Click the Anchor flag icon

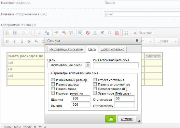(x=71, y=33)
